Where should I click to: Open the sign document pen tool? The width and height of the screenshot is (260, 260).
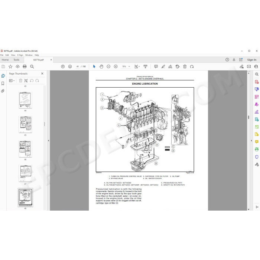click(170, 66)
